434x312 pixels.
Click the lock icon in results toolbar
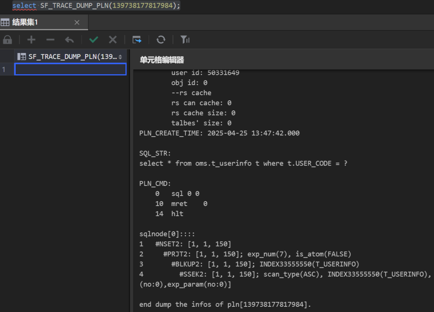(8, 40)
